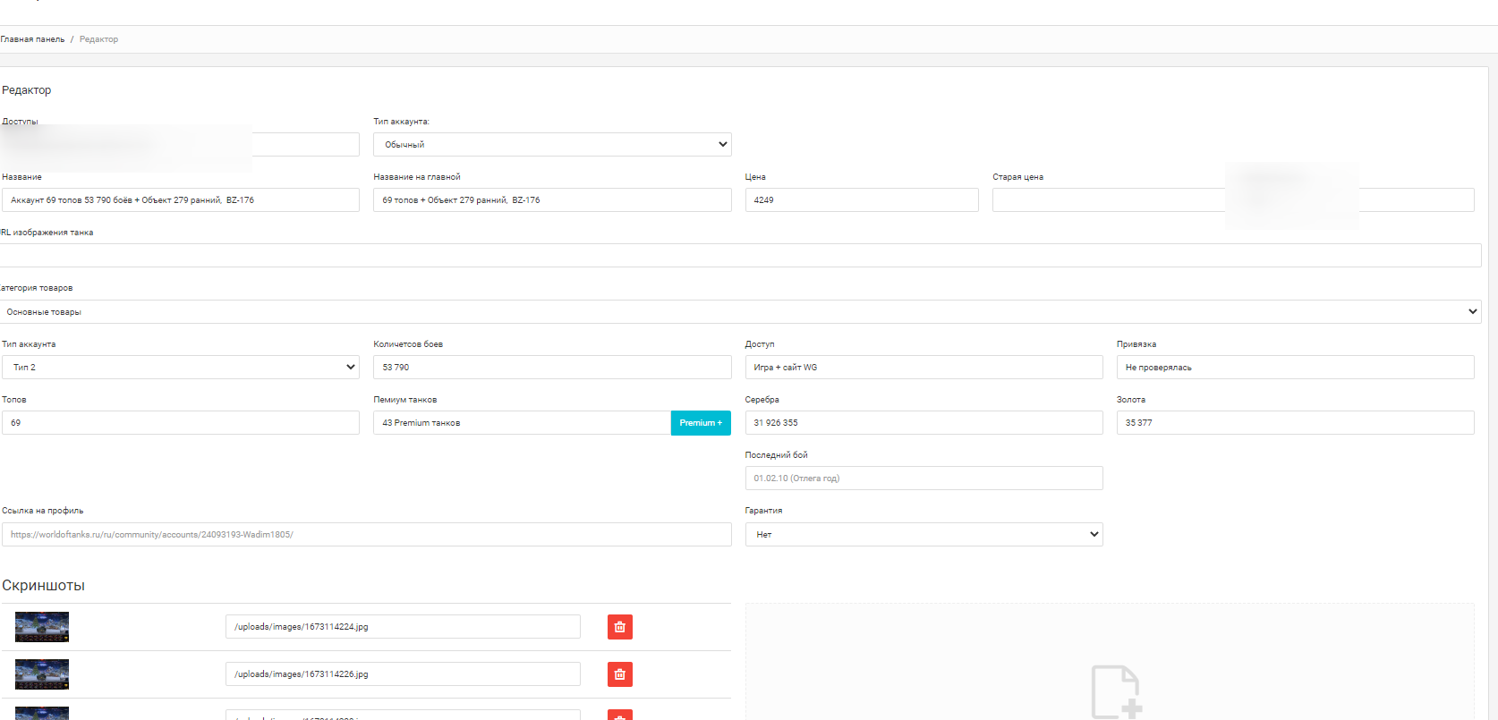
Task: Click the 'Количество боев' field with 53 790
Action: [551, 368]
